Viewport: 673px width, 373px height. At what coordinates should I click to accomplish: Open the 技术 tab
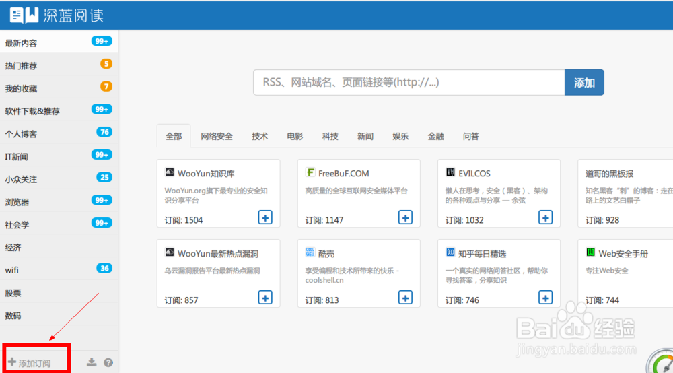tap(260, 137)
